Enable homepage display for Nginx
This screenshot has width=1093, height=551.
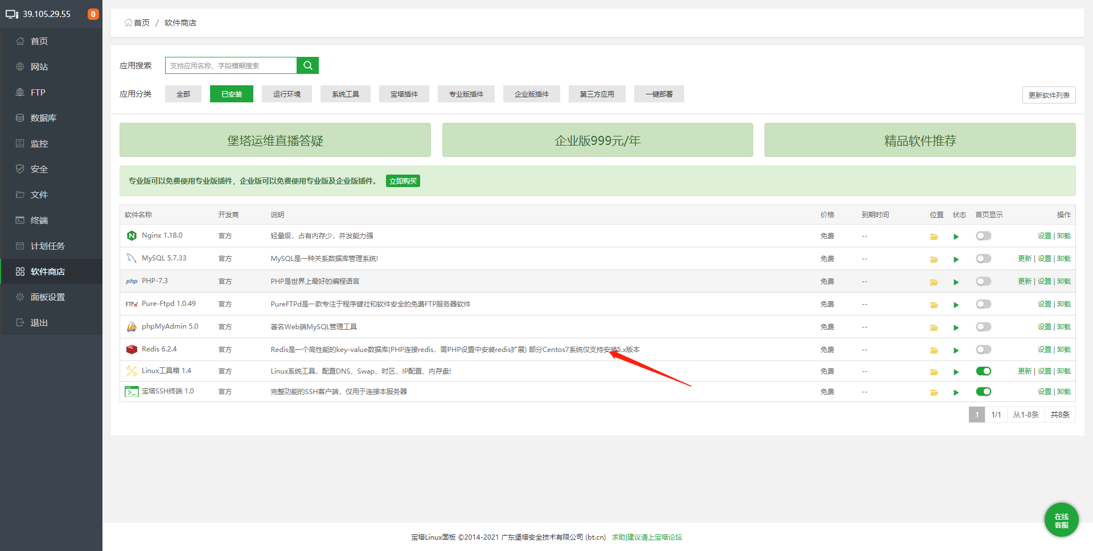[x=983, y=235]
